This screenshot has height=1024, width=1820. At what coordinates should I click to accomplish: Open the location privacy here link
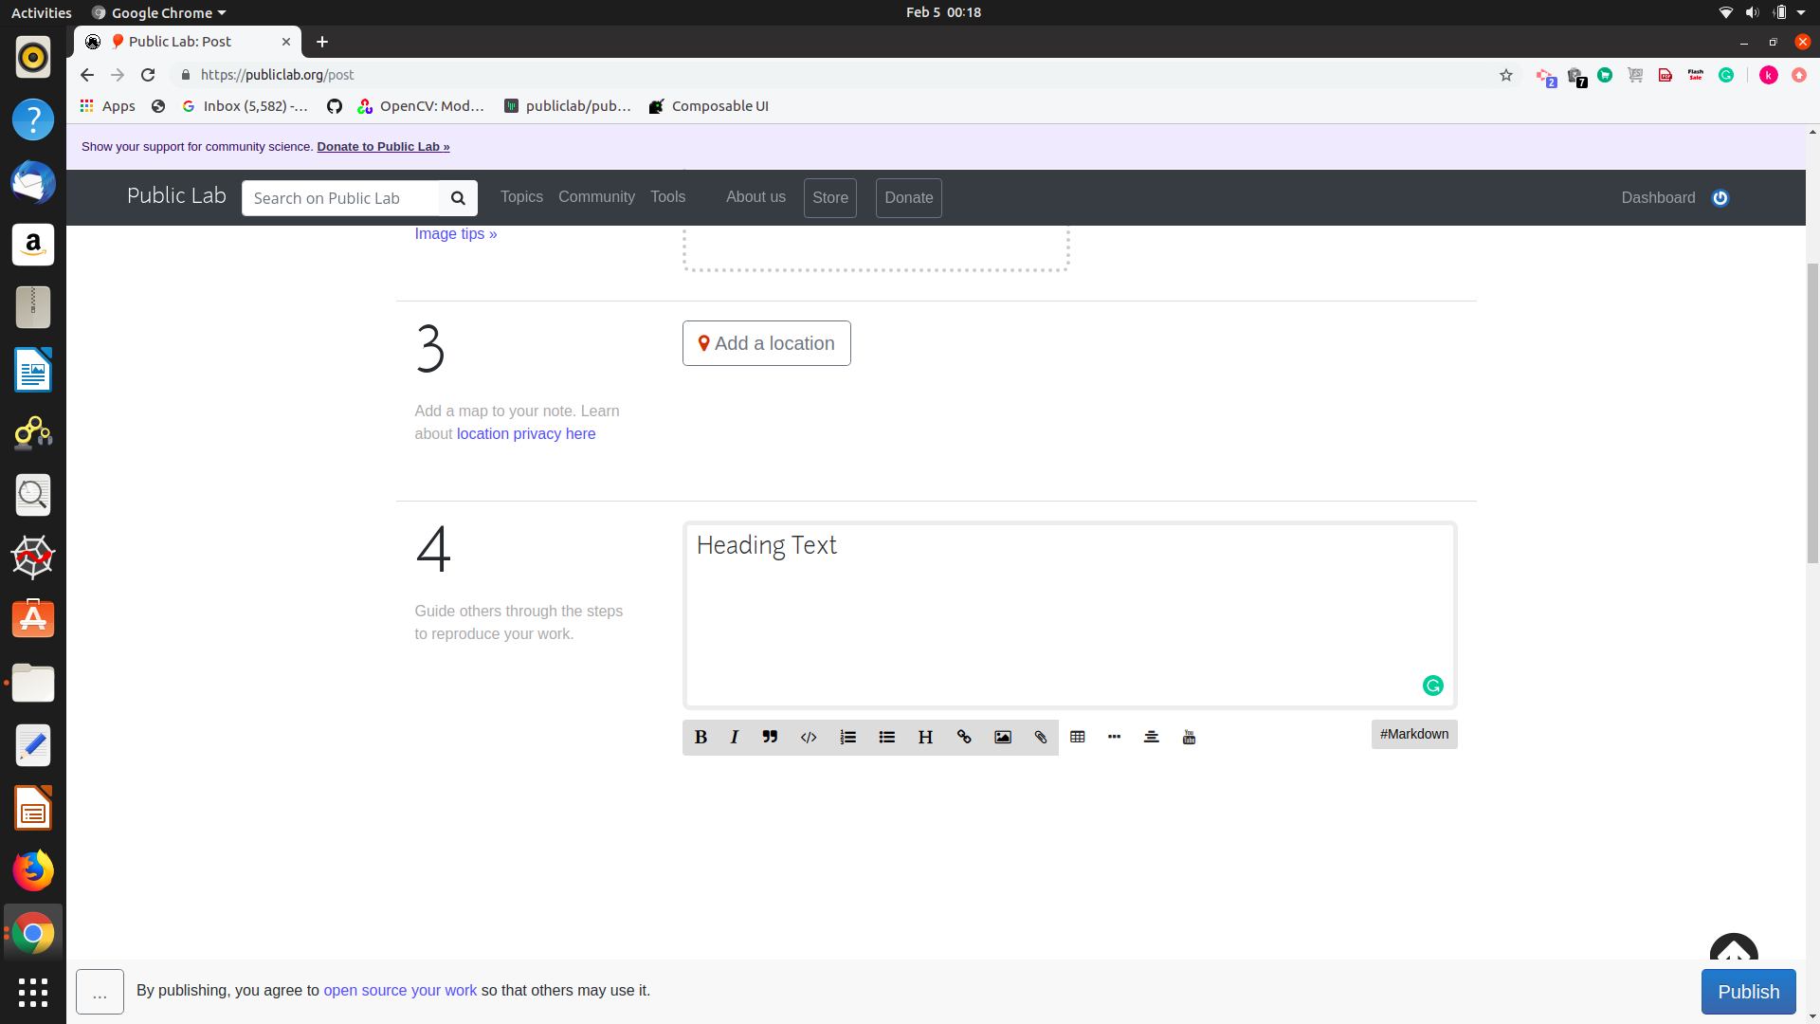(x=526, y=433)
